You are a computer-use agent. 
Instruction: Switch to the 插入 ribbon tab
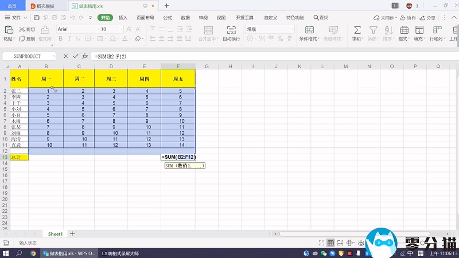click(x=123, y=18)
